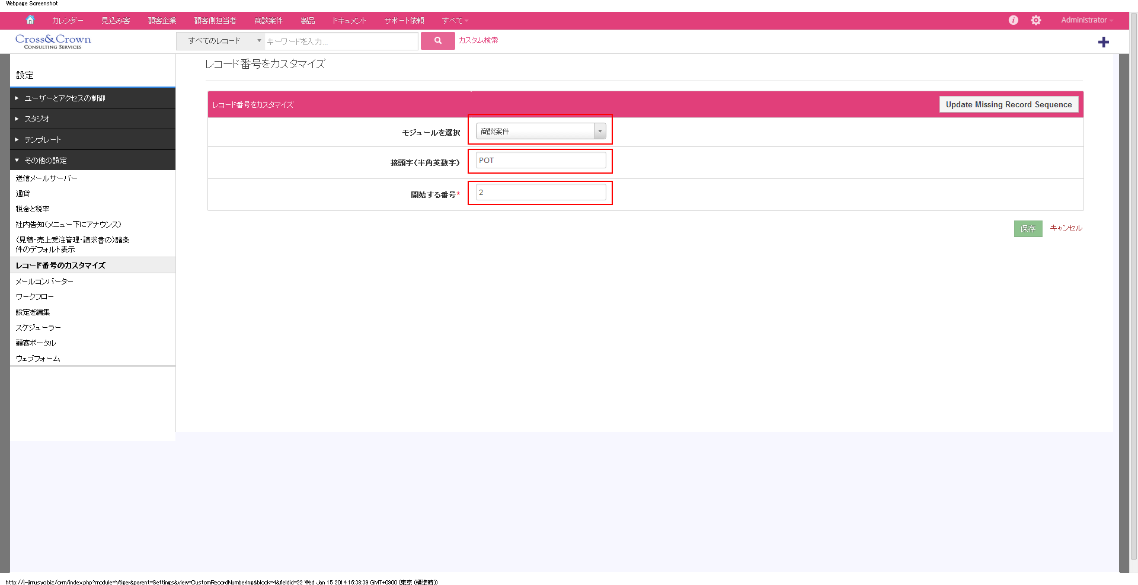Viewport: 1138px width, 585px height.
Task: Open the Administrator user menu
Action: pos(1086,20)
